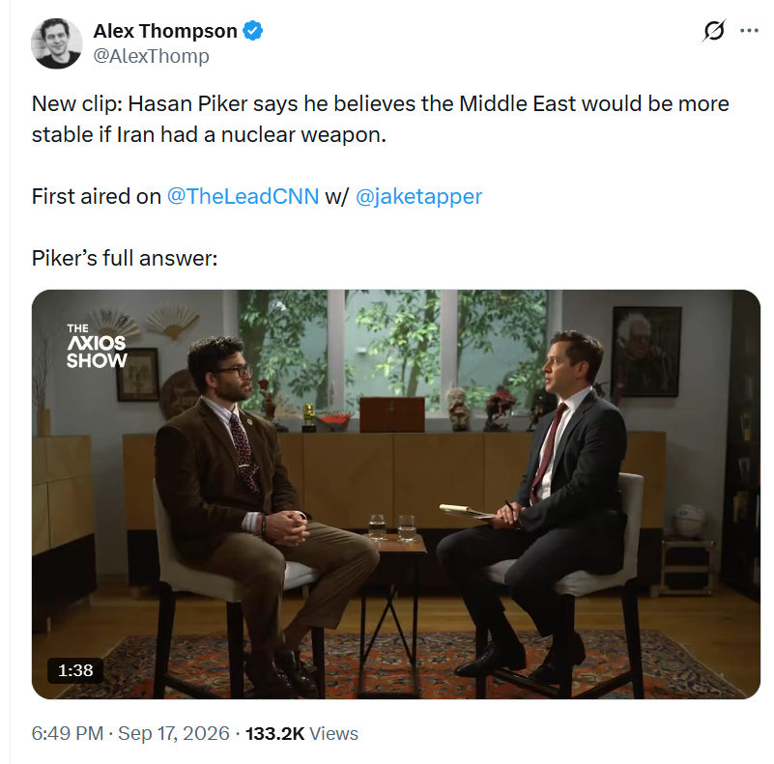Image resolution: width=774 pixels, height=764 pixels.
Task: Click the tweet text starting "New clip: Hasan Piker"
Action: pos(381,119)
